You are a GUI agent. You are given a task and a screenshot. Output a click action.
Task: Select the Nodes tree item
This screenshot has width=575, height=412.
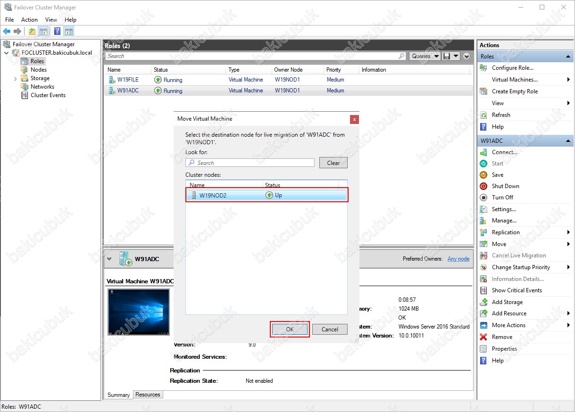pyautogui.click(x=39, y=70)
